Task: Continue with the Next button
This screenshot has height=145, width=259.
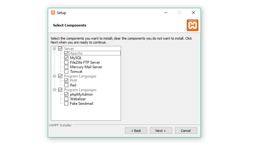Action: point(161,131)
